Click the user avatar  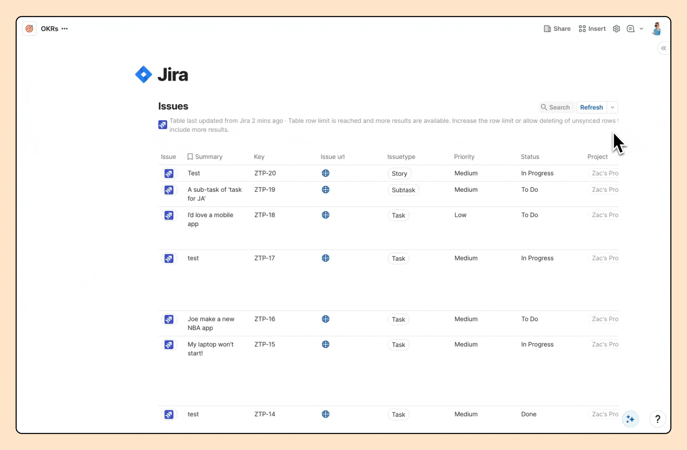coord(657,29)
